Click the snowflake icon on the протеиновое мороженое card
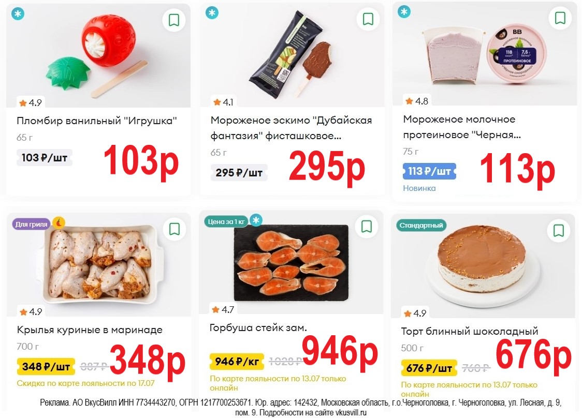Screen dimensions: 582x418 coord(404,12)
